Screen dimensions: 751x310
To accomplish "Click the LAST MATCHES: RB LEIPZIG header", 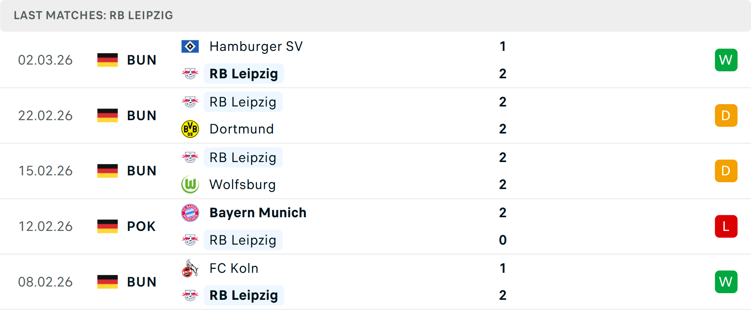I will [x=93, y=15].
